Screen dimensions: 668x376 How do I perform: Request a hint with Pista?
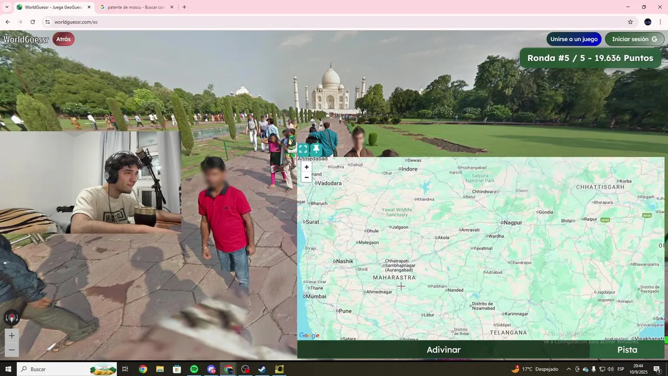point(627,350)
